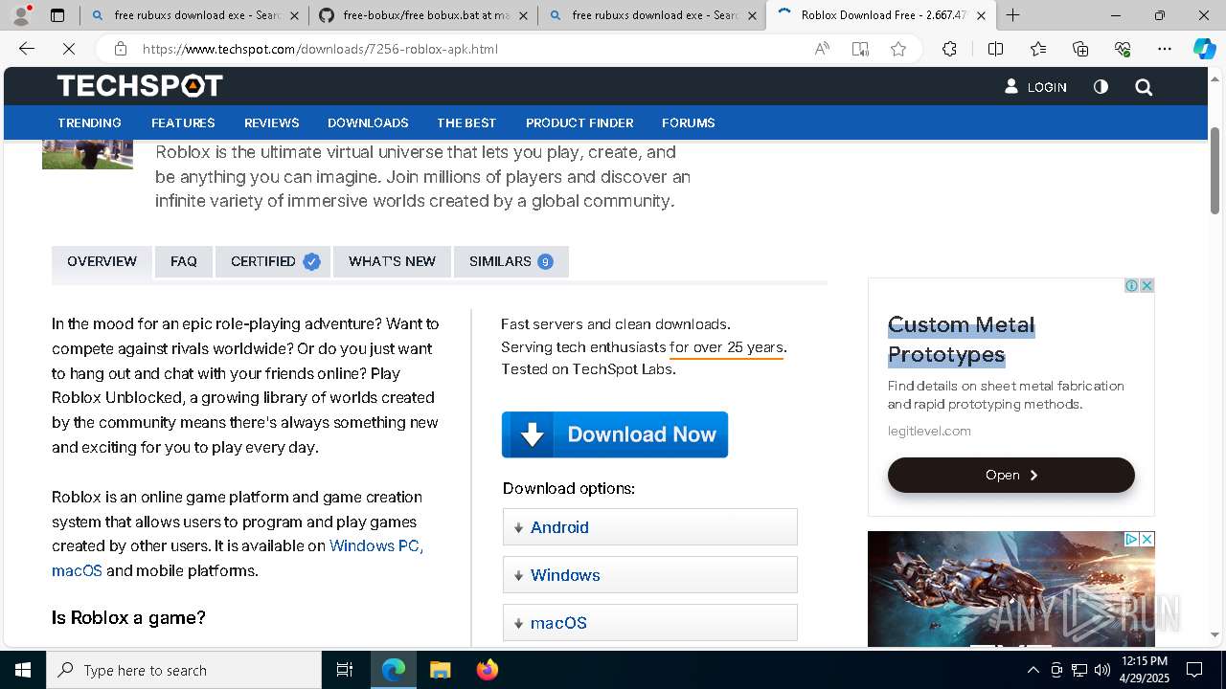
Task: Toggle TechSpot dark mode contrast icon
Action: click(1101, 87)
